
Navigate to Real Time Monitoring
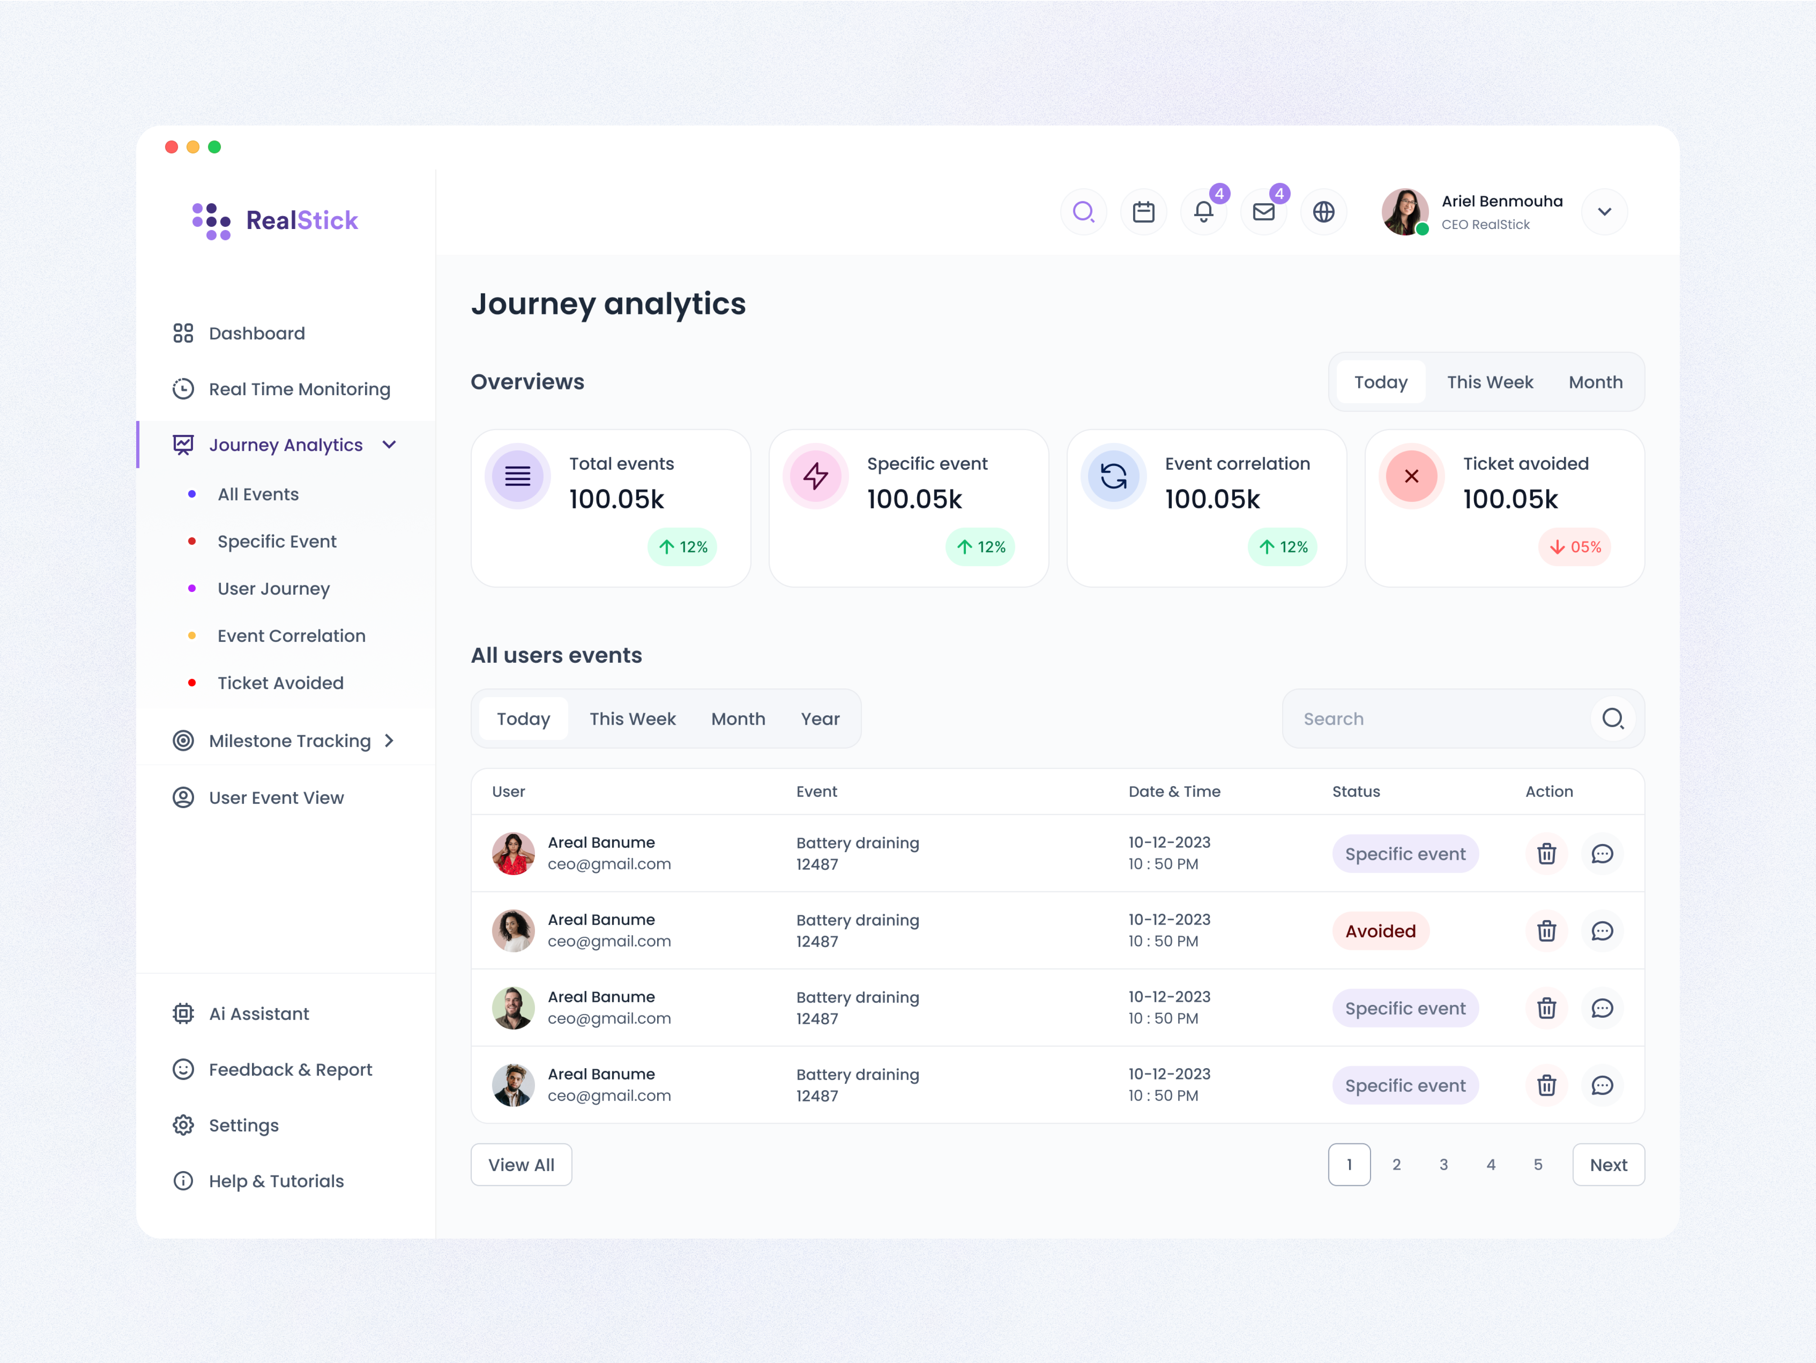click(x=299, y=389)
